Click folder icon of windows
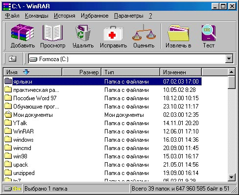The image size is (239, 195). (x=8, y=139)
